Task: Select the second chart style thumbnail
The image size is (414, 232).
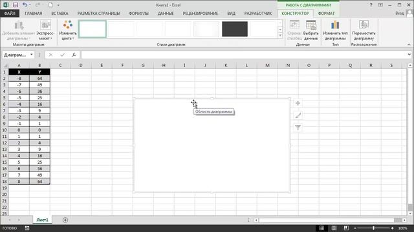Action: click(121, 29)
